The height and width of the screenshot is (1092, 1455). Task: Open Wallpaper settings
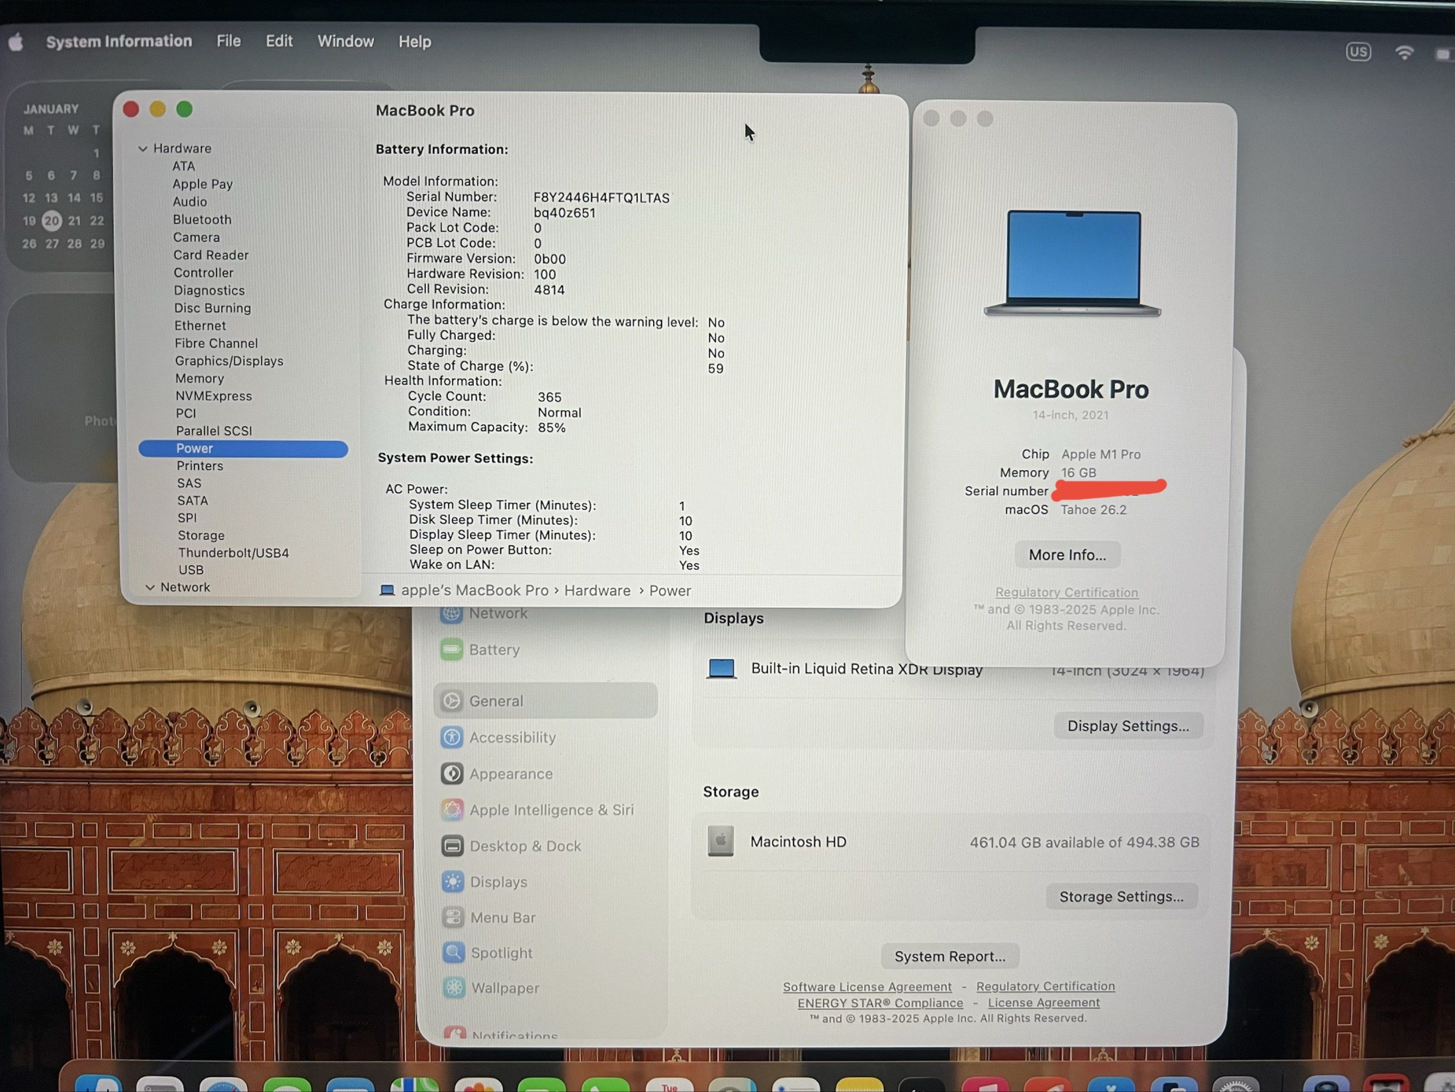pos(504,988)
